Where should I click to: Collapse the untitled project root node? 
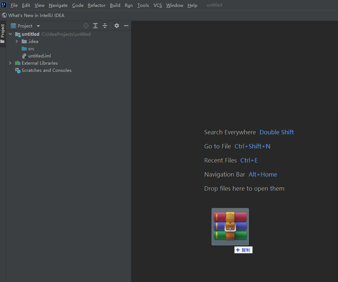(10, 34)
